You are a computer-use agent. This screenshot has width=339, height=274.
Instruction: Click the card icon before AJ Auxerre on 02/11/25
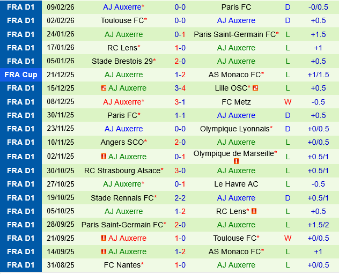tap(103, 157)
